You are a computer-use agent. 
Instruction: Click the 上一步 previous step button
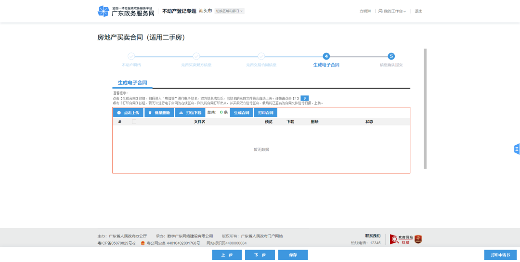pyautogui.click(x=227, y=255)
